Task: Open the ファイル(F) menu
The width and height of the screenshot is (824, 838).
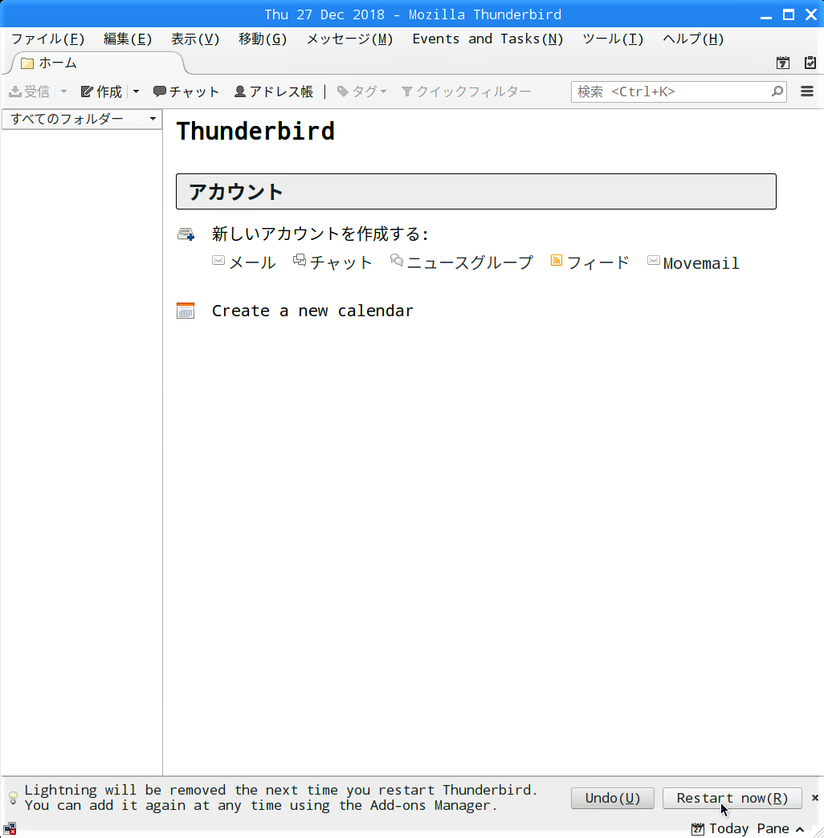Action: click(x=48, y=39)
